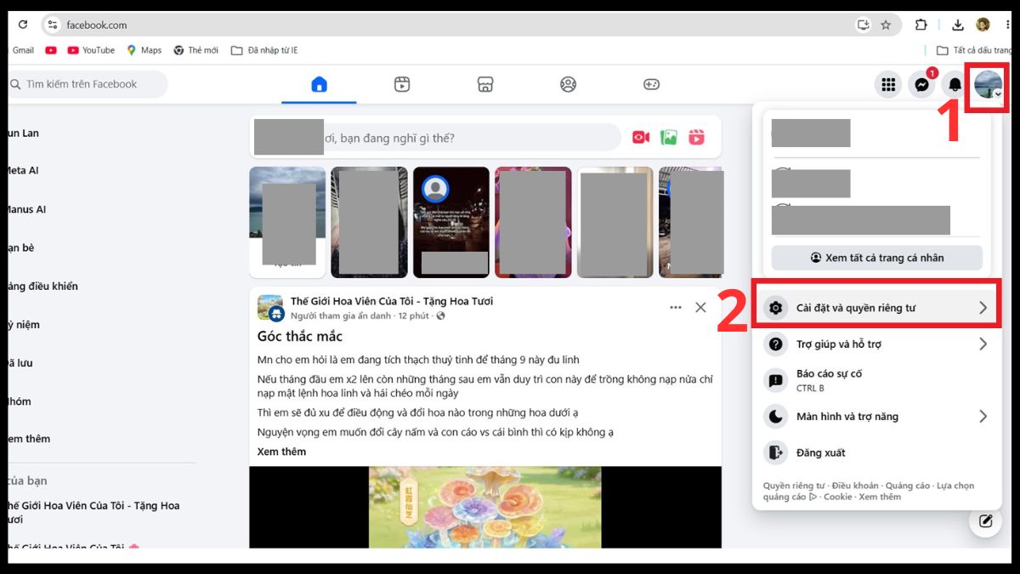Open post options three-dot menu
The image size is (1020, 574).
676,308
